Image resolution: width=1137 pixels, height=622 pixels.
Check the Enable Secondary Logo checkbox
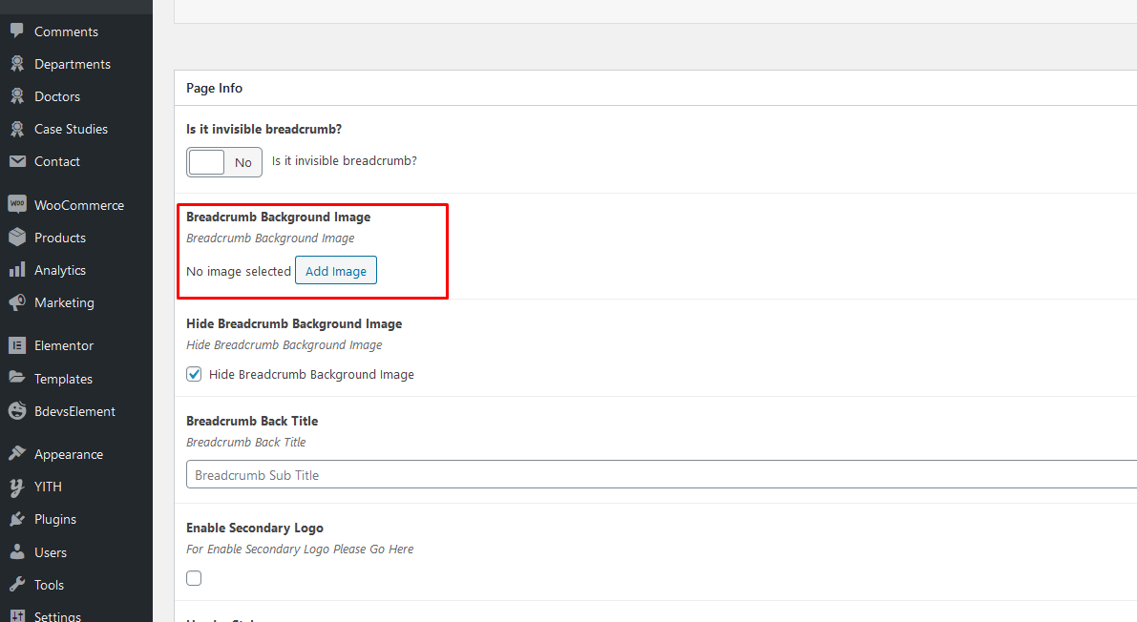[194, 578]
